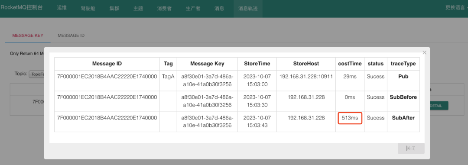The height and width of the screenshot is (165, 468).
Task: Open the 运维 nav menu
Action: (62, 8)
